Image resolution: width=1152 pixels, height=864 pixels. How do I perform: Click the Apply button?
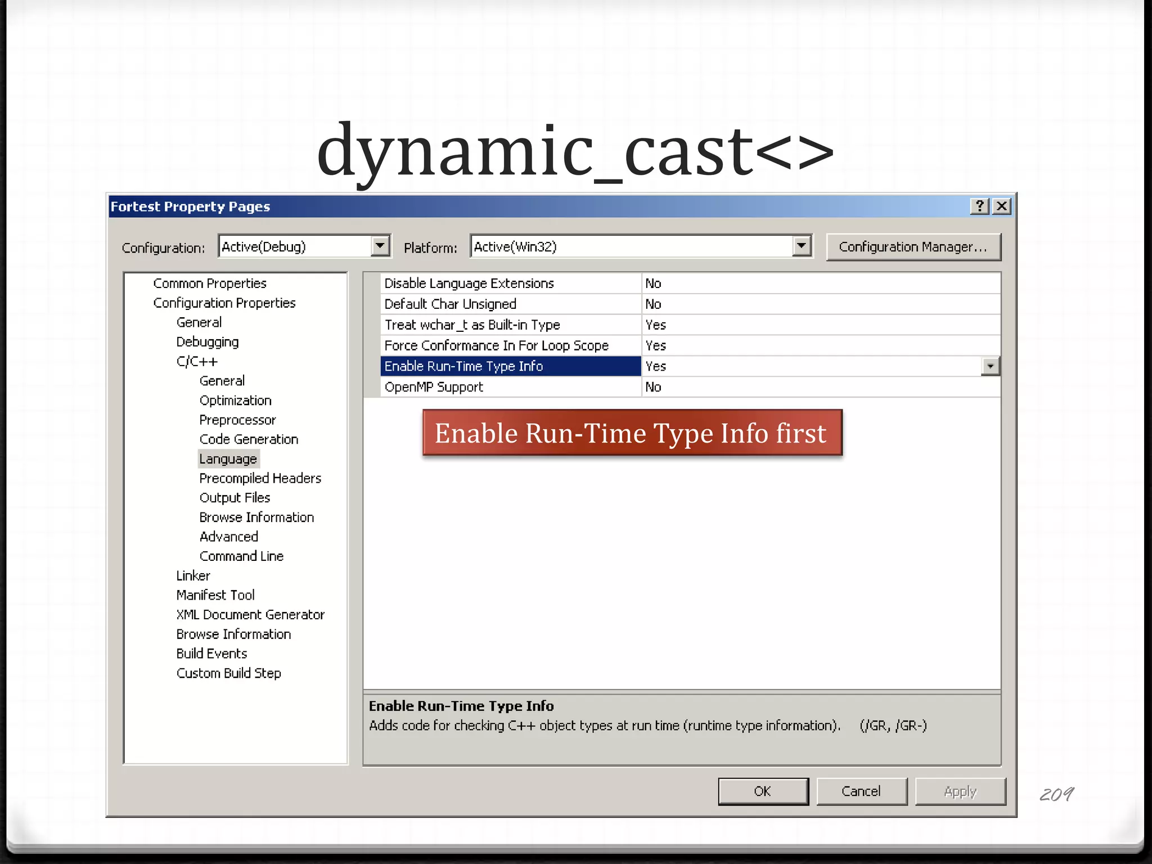click(x=960, y=791)
